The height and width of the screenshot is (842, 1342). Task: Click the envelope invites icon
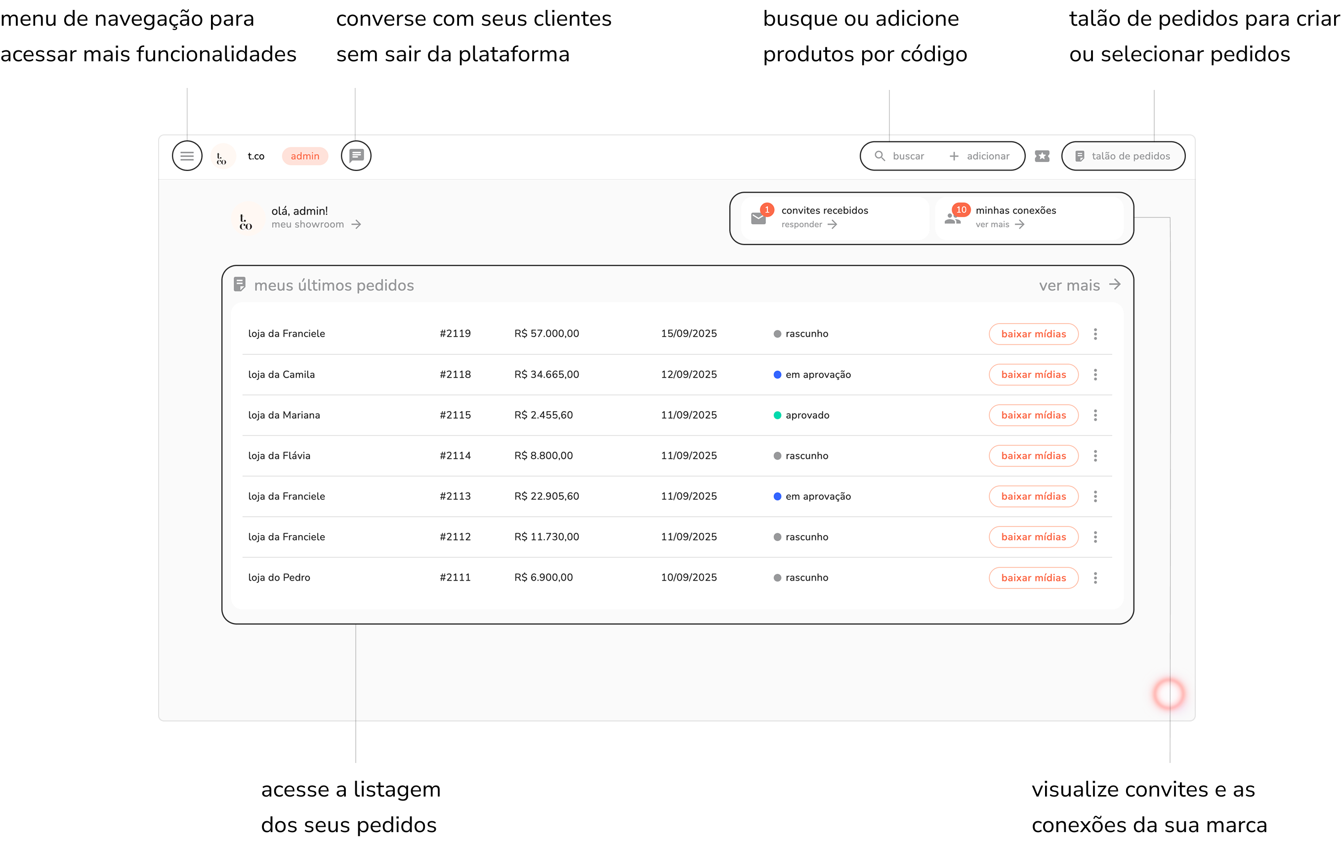758,218
